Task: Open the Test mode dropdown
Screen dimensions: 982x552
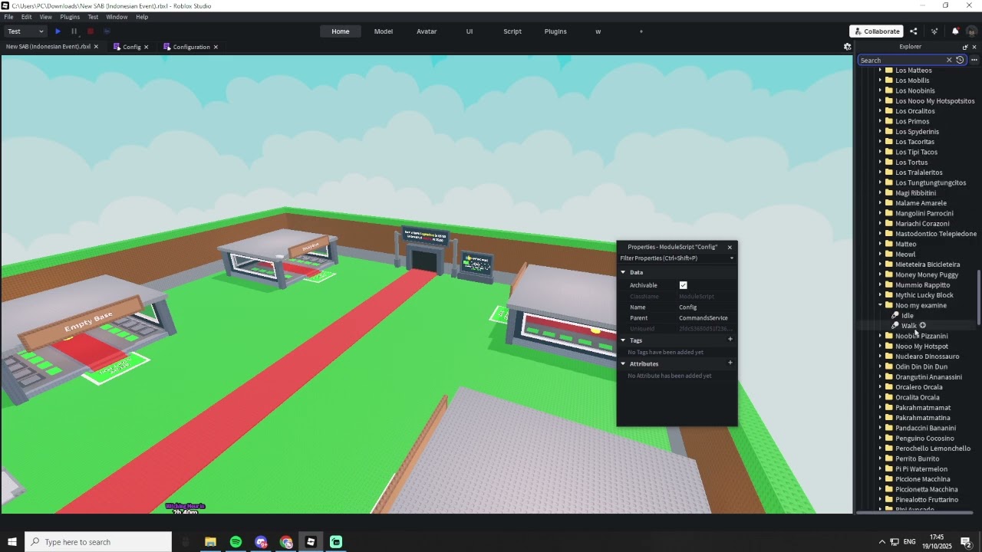Action: (x=25, y=31)
